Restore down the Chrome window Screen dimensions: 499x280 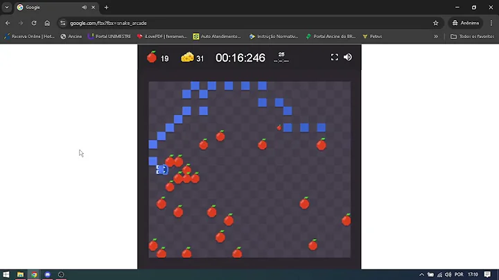pos(474,8)
